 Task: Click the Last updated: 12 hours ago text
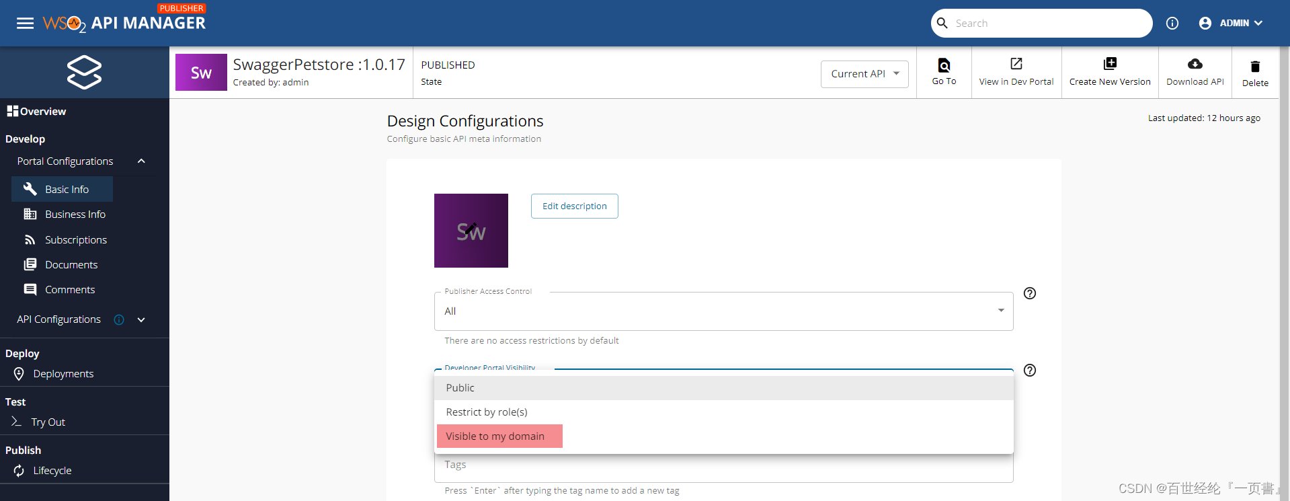click(x=1204, y=118)
